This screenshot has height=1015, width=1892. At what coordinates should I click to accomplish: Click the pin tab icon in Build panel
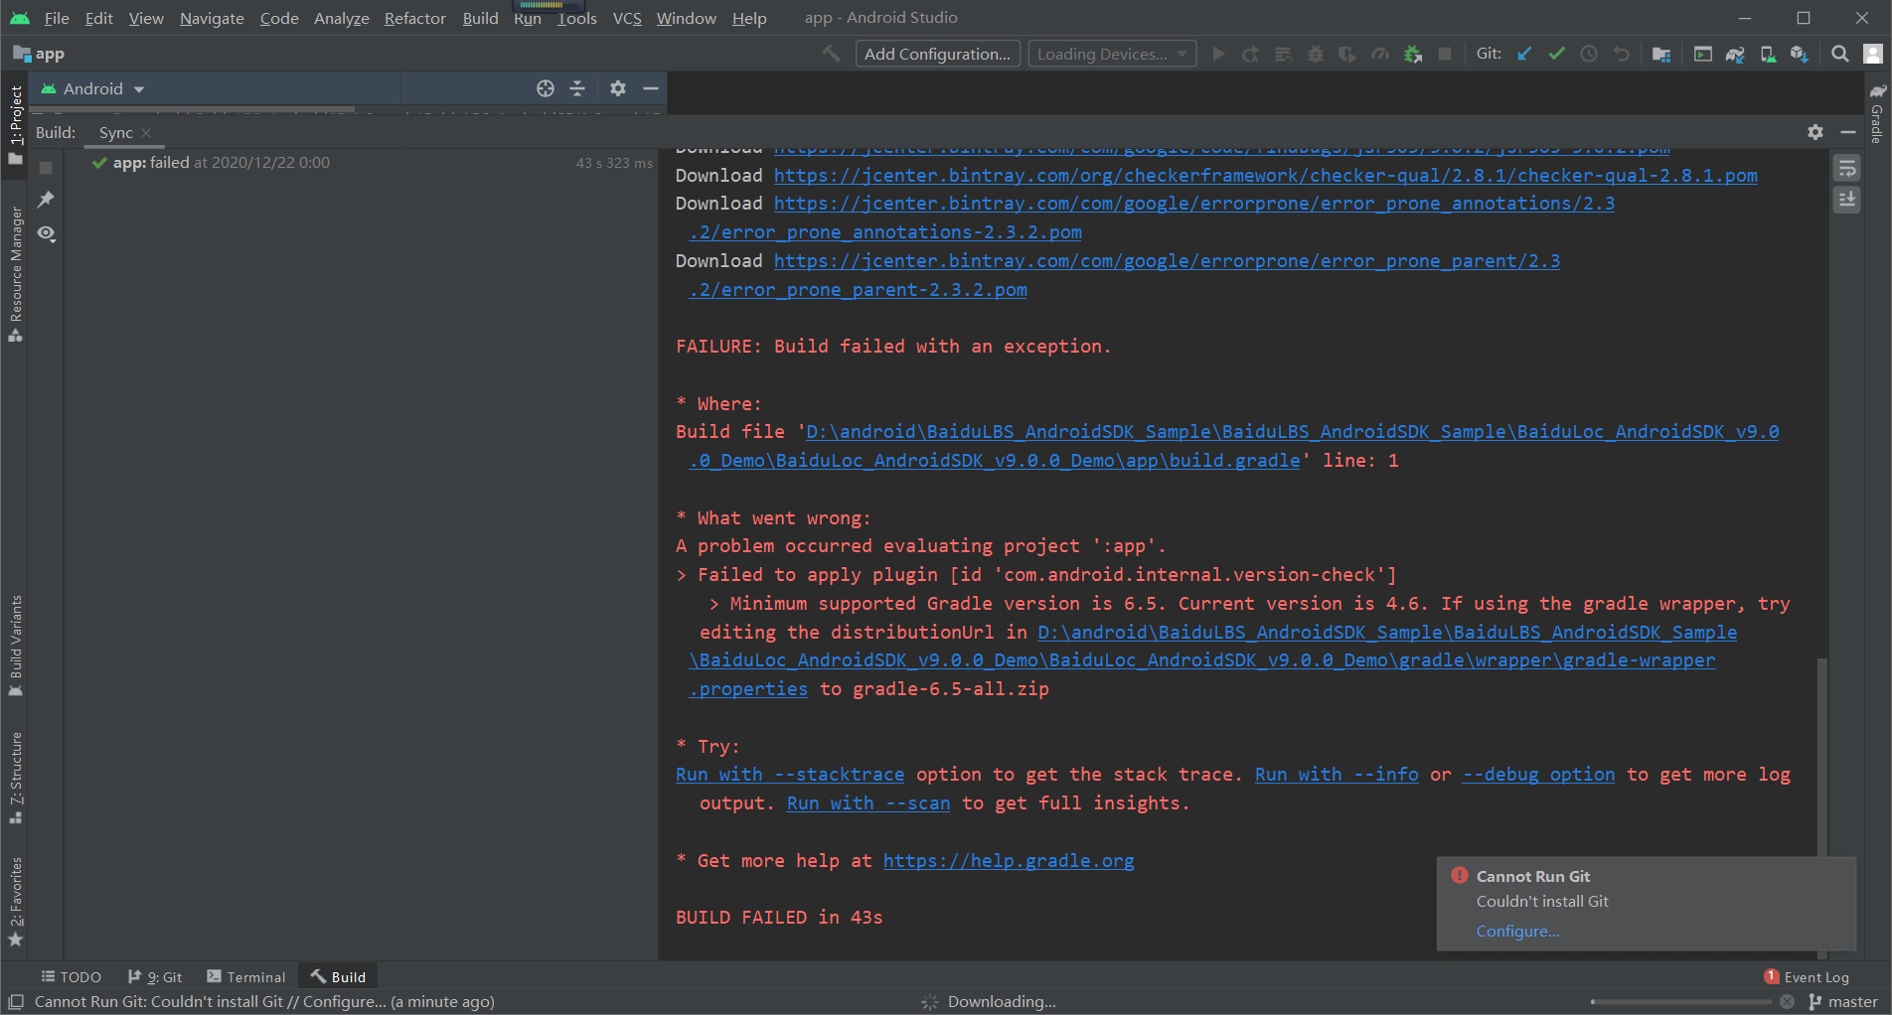pos(46,200)
